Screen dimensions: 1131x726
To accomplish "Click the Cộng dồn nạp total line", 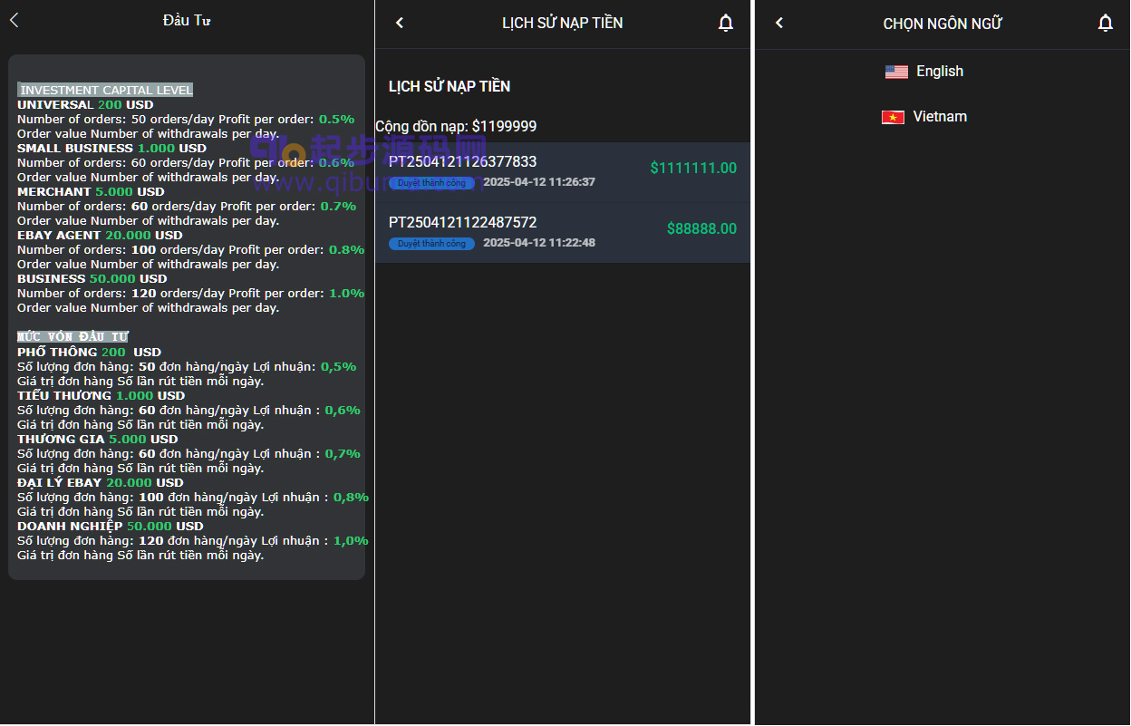I will point(456,126).
